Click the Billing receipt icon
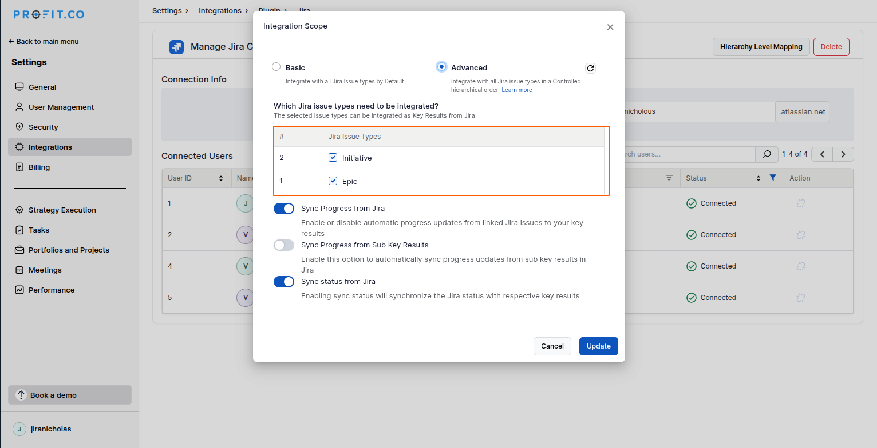 (x=19, y=167)
